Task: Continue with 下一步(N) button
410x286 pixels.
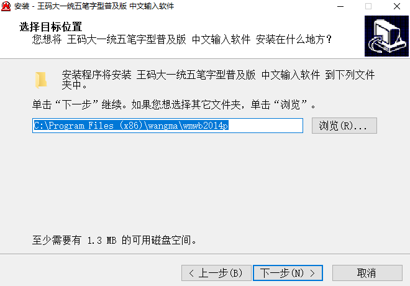Action: click(288, 273)
